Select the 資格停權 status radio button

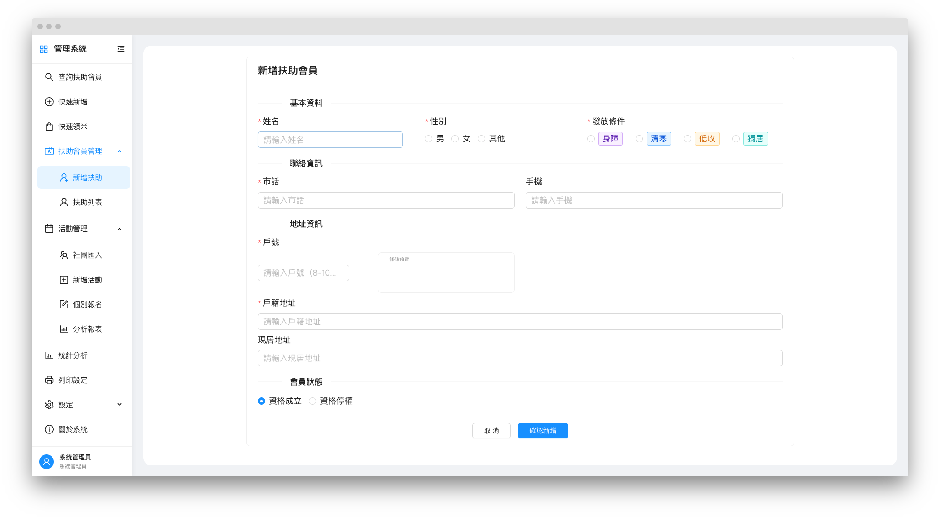coord(313,401)
